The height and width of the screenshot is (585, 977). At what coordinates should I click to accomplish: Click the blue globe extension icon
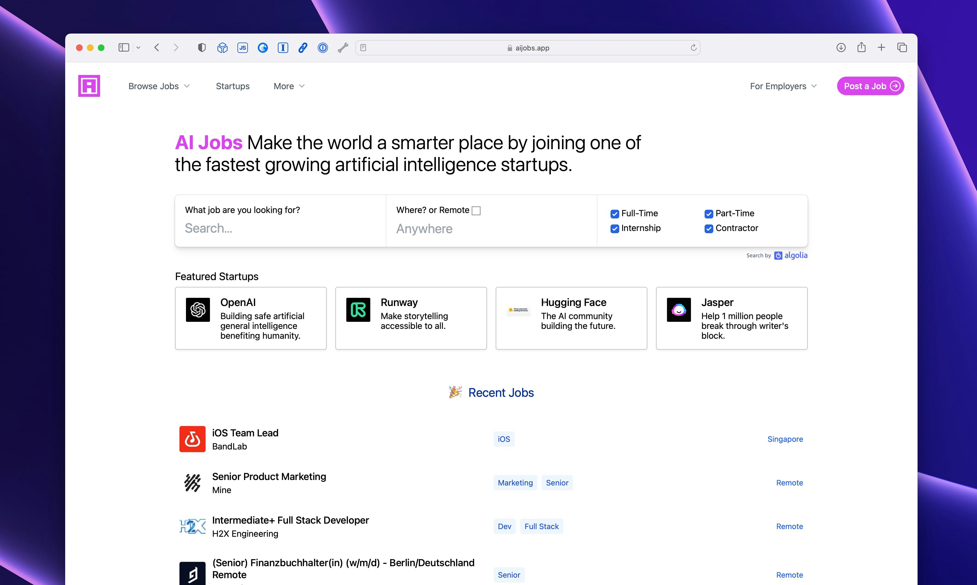pos(263,48)
